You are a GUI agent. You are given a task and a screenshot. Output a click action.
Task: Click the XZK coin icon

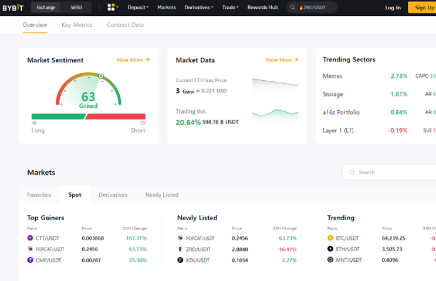180,260
